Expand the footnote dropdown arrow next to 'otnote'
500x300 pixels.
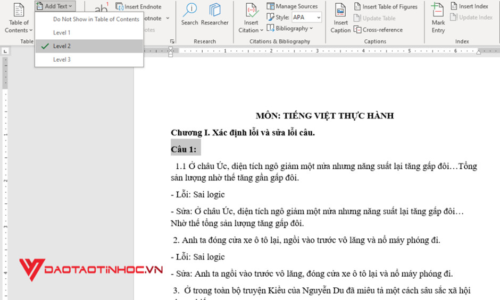pyautogui.click(x=168, y=18)
